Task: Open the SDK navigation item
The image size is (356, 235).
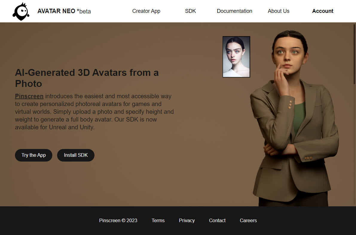Action: click(190, 11)
